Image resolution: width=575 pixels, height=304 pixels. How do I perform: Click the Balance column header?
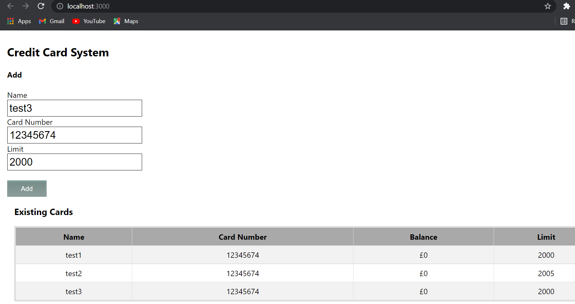pyautogui.click(x=423, y=237)
